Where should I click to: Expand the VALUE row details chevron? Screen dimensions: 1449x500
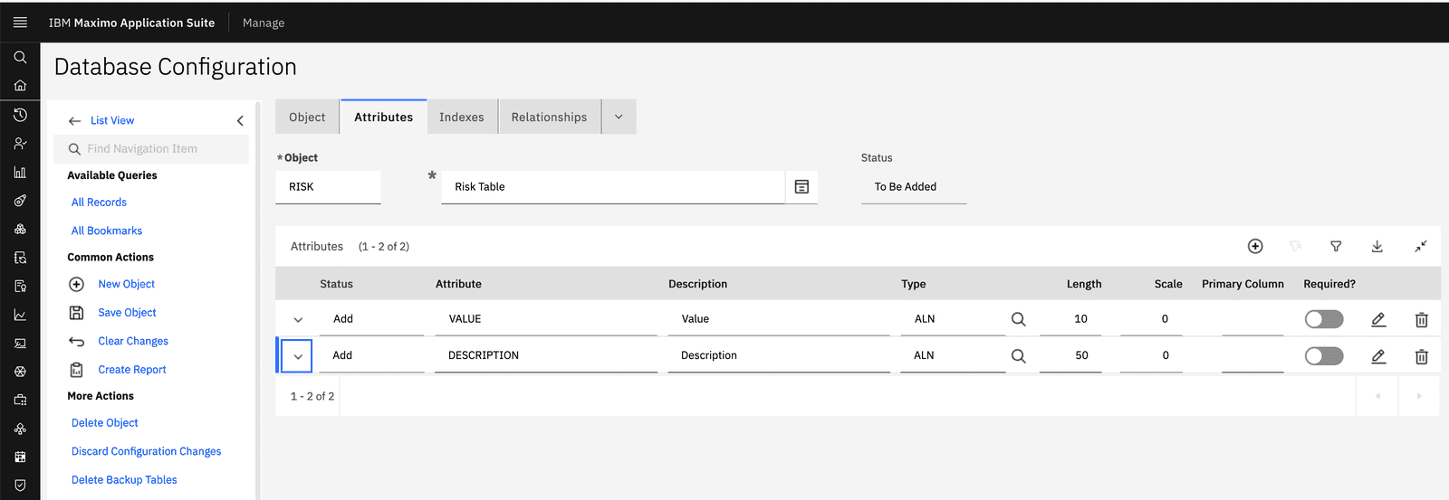click(298, 320)
